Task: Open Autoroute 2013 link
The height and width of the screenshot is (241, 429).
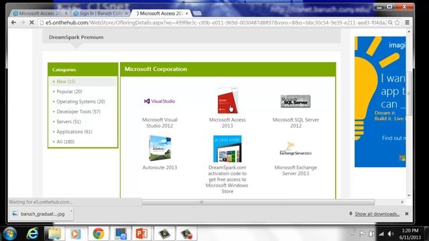Action: click(160, 167)
